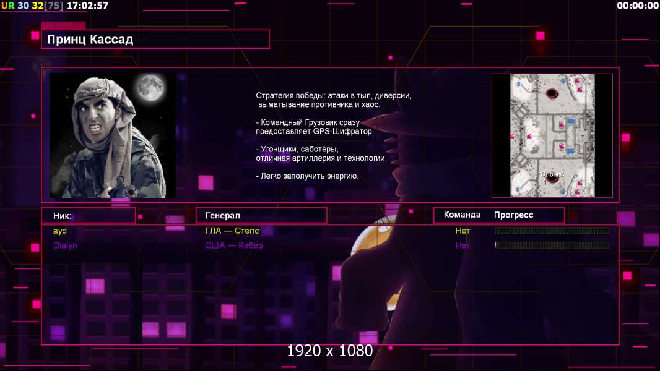Click loading progress bar for Dialyn
The width and height of the screenshot is (660, 371).
(552, 245)
